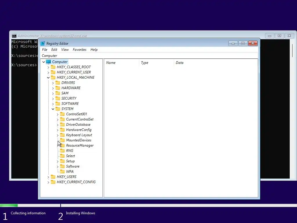Expand the Software subkey under SYSTEM

[58, 167]
